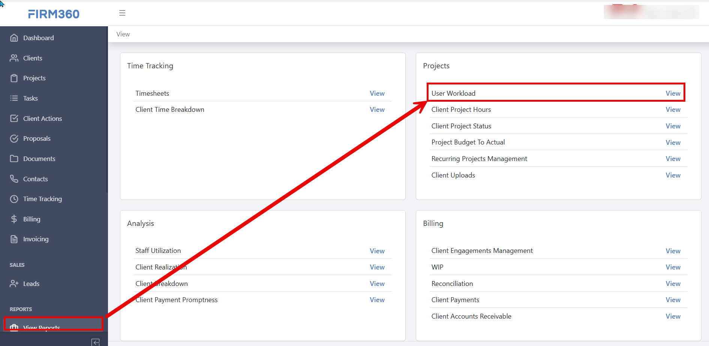Click the Projects clipboard icon
Image resolution: width=709 pixels, height=346 pixels.
coord(14,78)
